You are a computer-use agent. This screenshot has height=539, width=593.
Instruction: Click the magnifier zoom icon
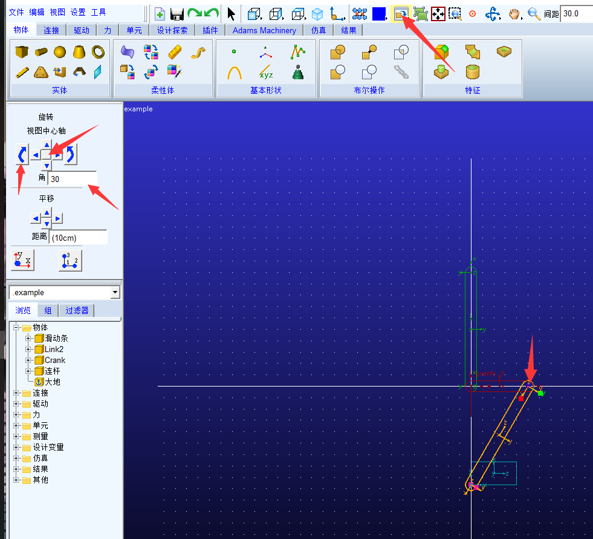click(x=534, y=14)
